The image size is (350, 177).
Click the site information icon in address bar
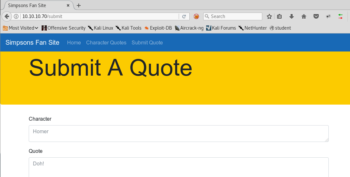click(x=16, y=16)
